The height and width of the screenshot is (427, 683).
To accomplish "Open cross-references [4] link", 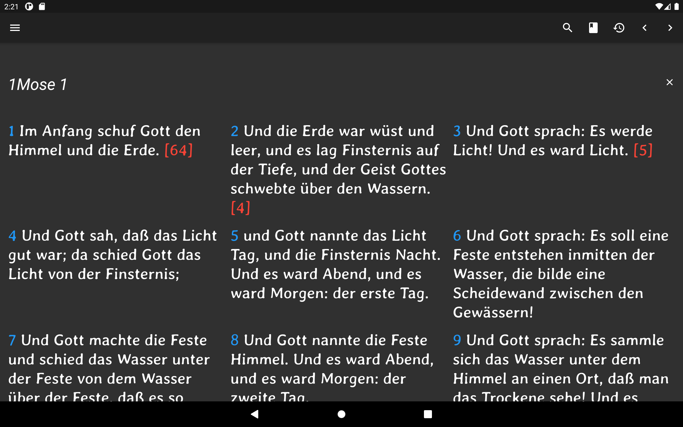I will (x=240, y=208).
